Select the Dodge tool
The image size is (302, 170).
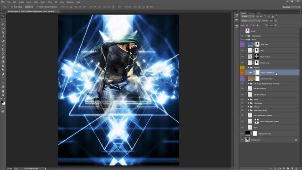click(3, 70)
